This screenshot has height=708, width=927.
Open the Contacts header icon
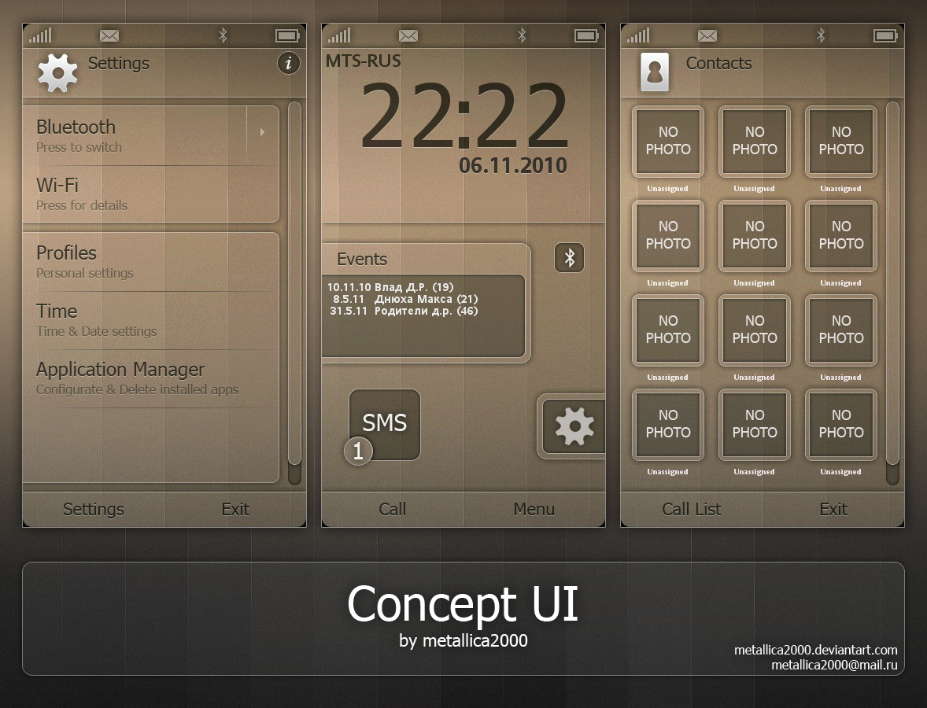click(x=656, y=70)
